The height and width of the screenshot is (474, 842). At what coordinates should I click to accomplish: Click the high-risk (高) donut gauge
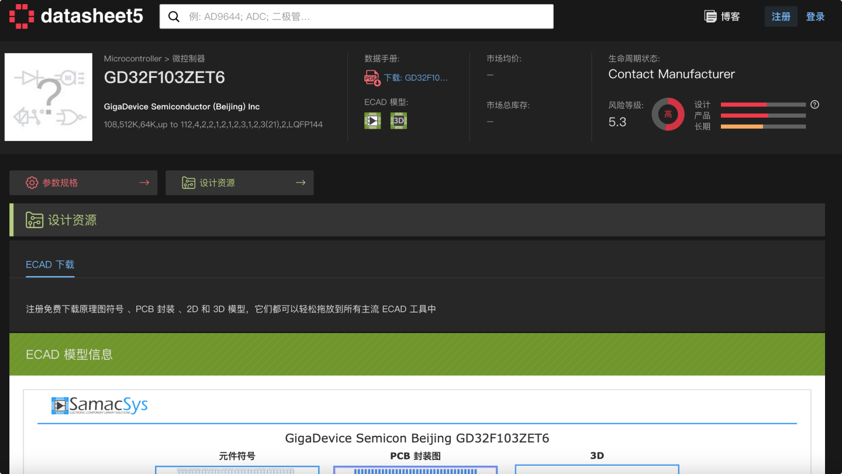(668, 114)
